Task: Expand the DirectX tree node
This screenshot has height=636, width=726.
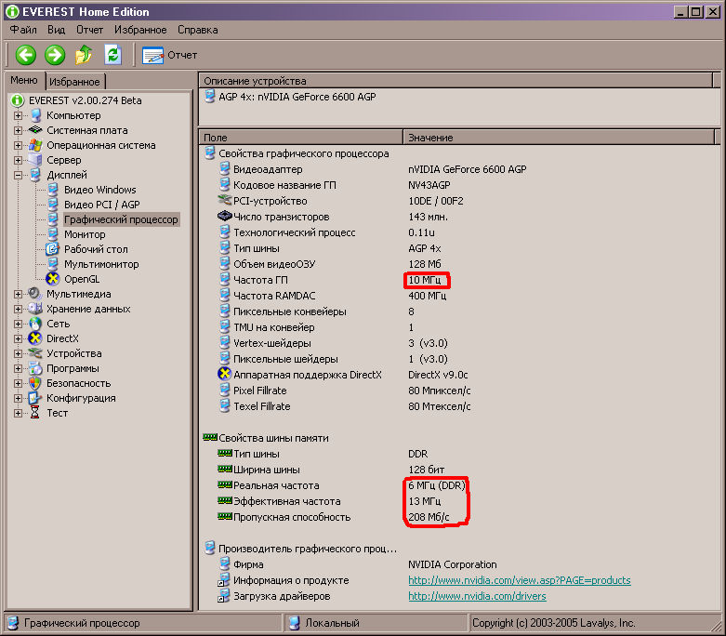Action: [18, 338]
